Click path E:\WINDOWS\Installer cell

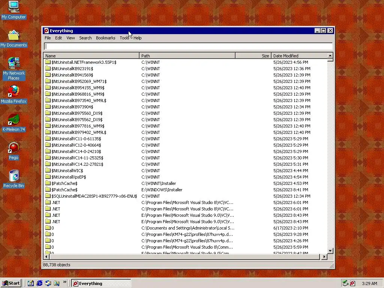pyautogui.click(x=162, y=189)
